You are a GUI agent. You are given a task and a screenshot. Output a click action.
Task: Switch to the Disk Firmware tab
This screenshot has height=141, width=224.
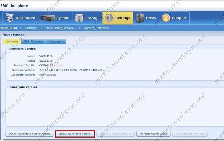[33, 41]
